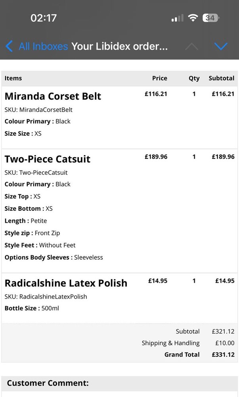Tap the Grand Total amount £331.12

click(223, 355)
